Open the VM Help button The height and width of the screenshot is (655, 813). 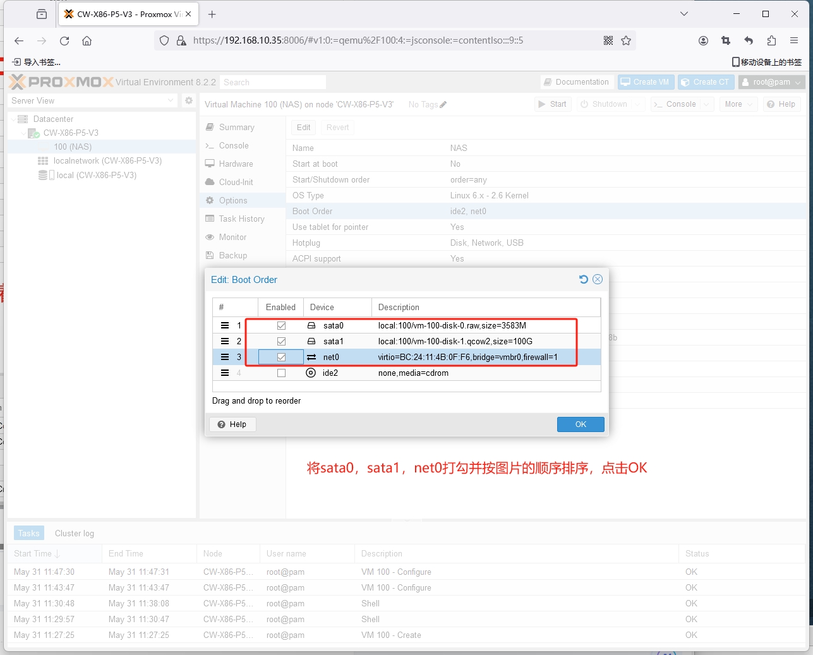pyautogui.click(x=781, y=104)
